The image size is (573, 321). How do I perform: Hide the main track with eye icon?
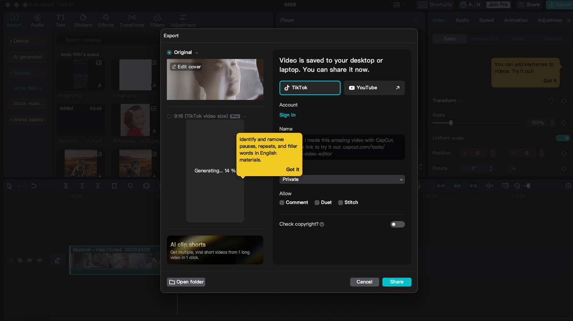pos(30,260)
